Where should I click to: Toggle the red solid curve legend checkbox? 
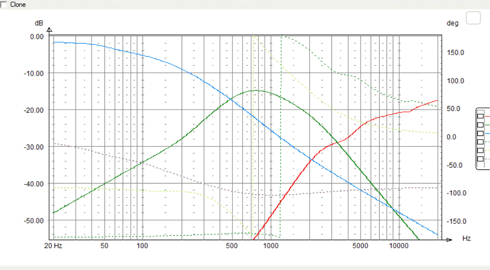click(x=480, y=116)
